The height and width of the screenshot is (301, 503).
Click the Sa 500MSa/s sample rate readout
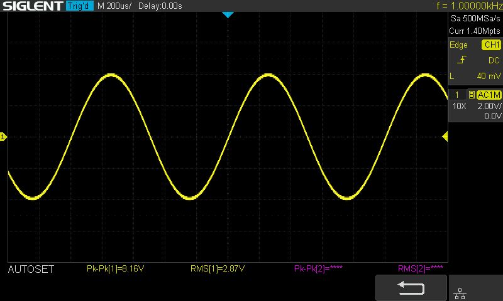[x=475, y=18]
